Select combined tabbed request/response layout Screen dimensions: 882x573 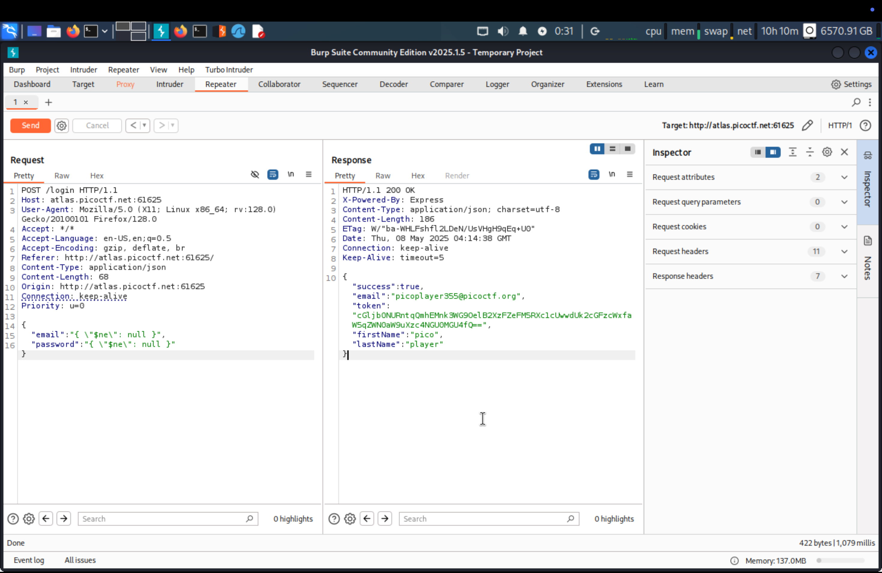coord(627,149)
